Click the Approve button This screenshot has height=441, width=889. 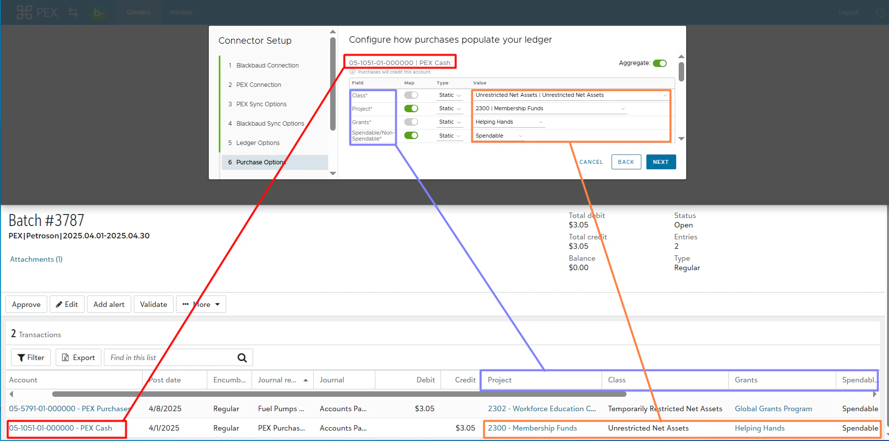coord(26,304)
